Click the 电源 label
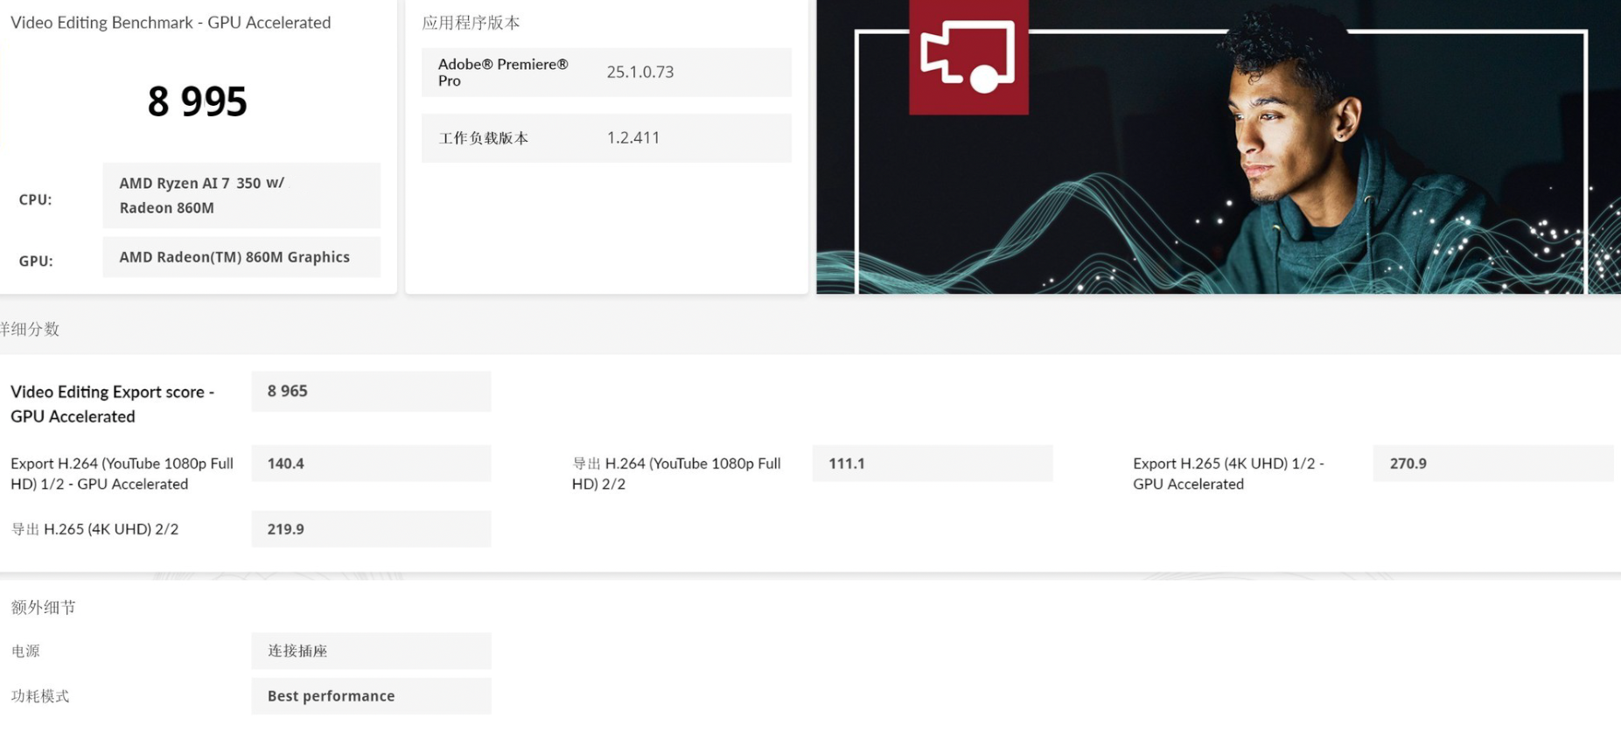This screenshot has height=732, width=1621. (x=25, y=651)
